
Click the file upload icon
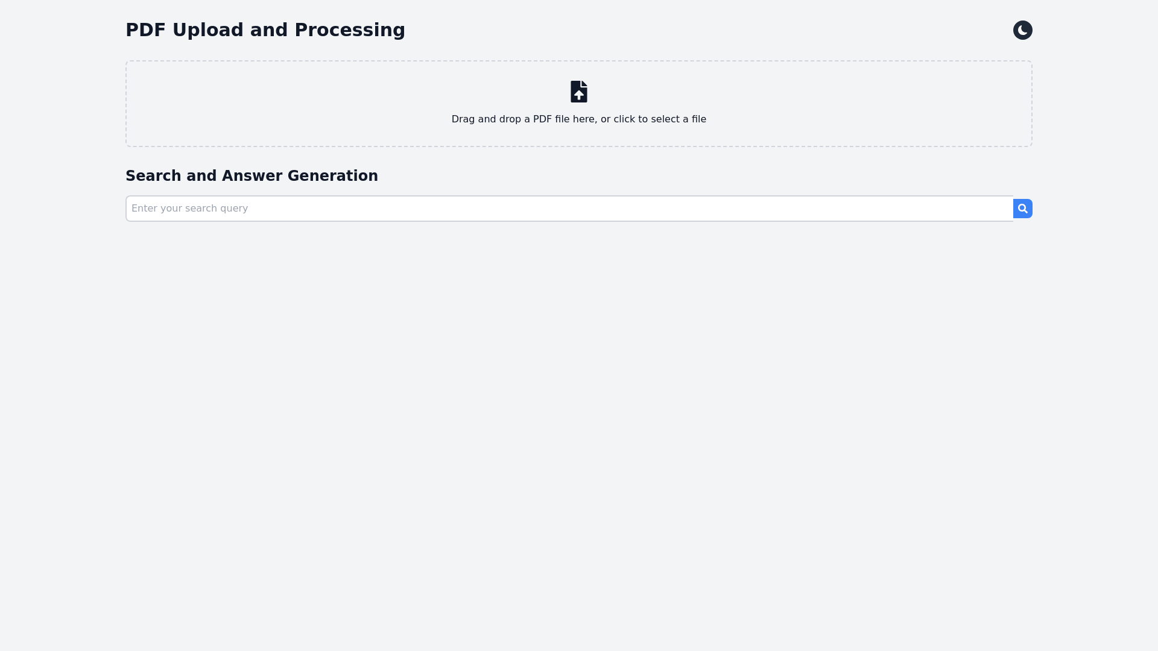578,92
